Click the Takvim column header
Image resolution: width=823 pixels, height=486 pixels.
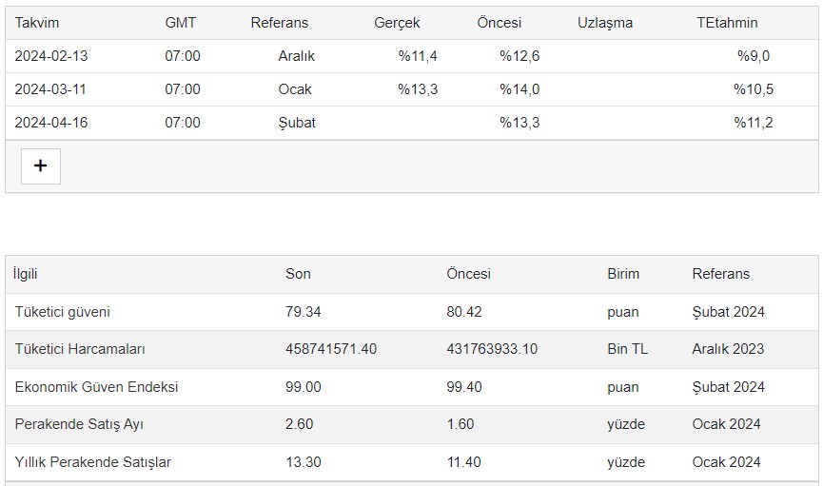(37, 23)
